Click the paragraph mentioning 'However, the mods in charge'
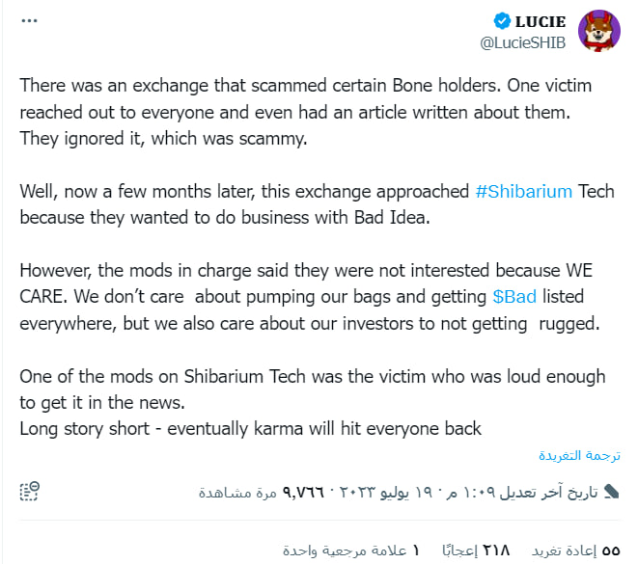638x564 pixels. point(310,297)
